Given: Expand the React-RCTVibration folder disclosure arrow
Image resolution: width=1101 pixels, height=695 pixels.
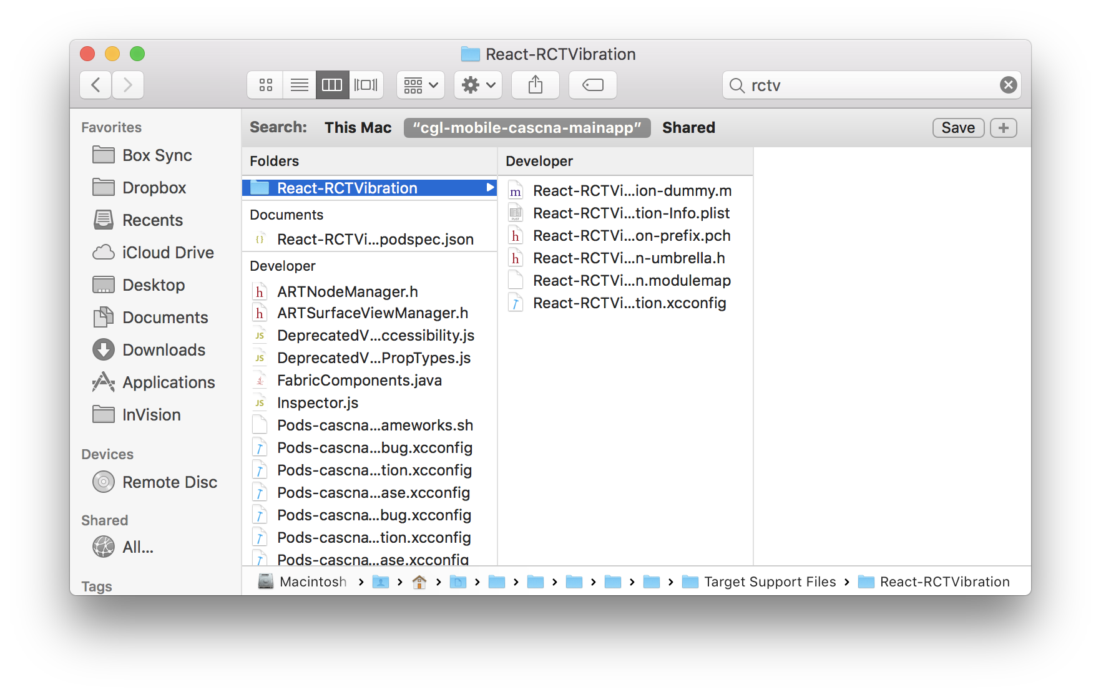Looking at the screenshot, I should pos(489,188).
